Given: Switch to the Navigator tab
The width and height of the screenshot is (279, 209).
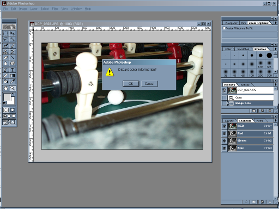Looking at the screenshot, I should click(231, 23).
